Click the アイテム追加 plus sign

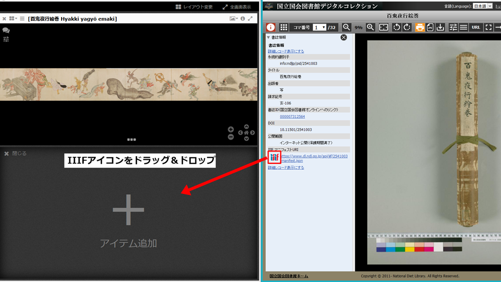(x=128, y=210)
